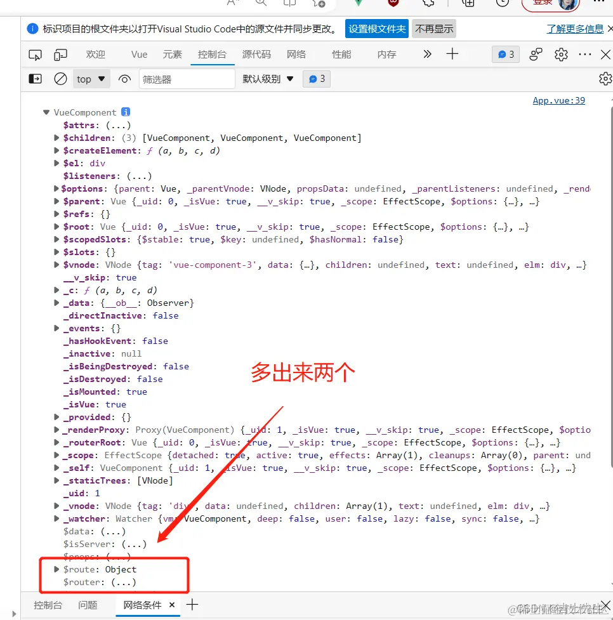Expand the $parent Vue entry

(x=56, y=201)
